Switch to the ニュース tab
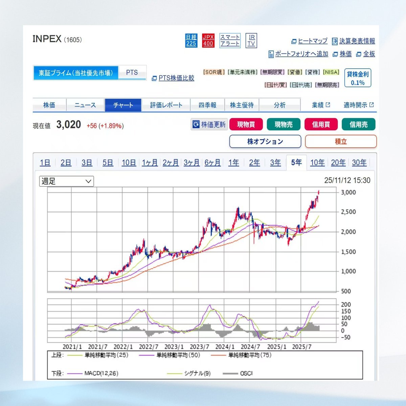406x406 pixels. click(x=85, y=105)
